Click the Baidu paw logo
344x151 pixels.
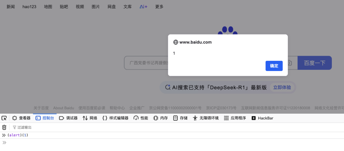(228, 30)
